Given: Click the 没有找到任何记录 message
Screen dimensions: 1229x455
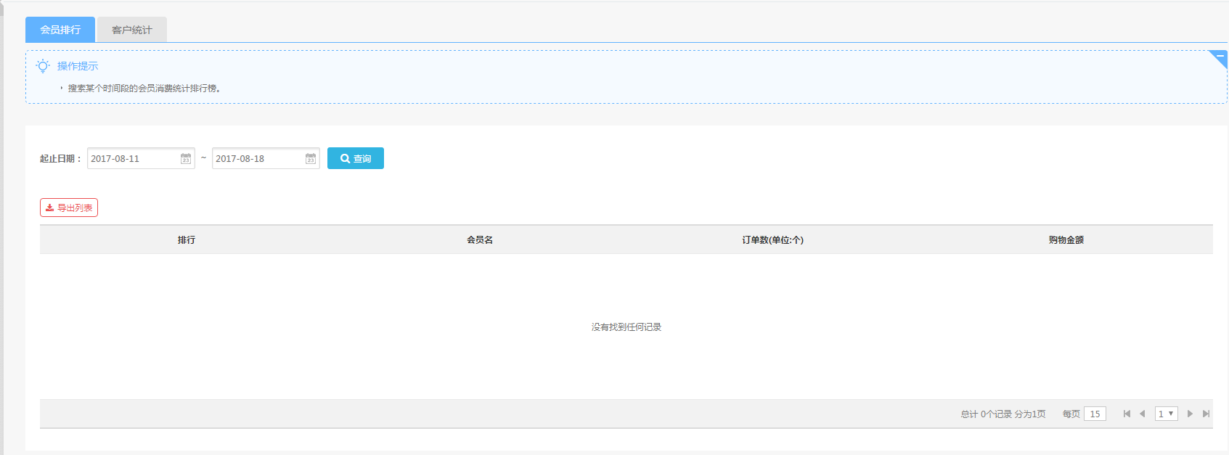Looking at the screenshot, I should tap(626, 327).
